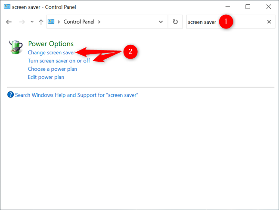Screen dimensions: 279x210
Task: Click the blue help question mark icon
Action: 10,95
